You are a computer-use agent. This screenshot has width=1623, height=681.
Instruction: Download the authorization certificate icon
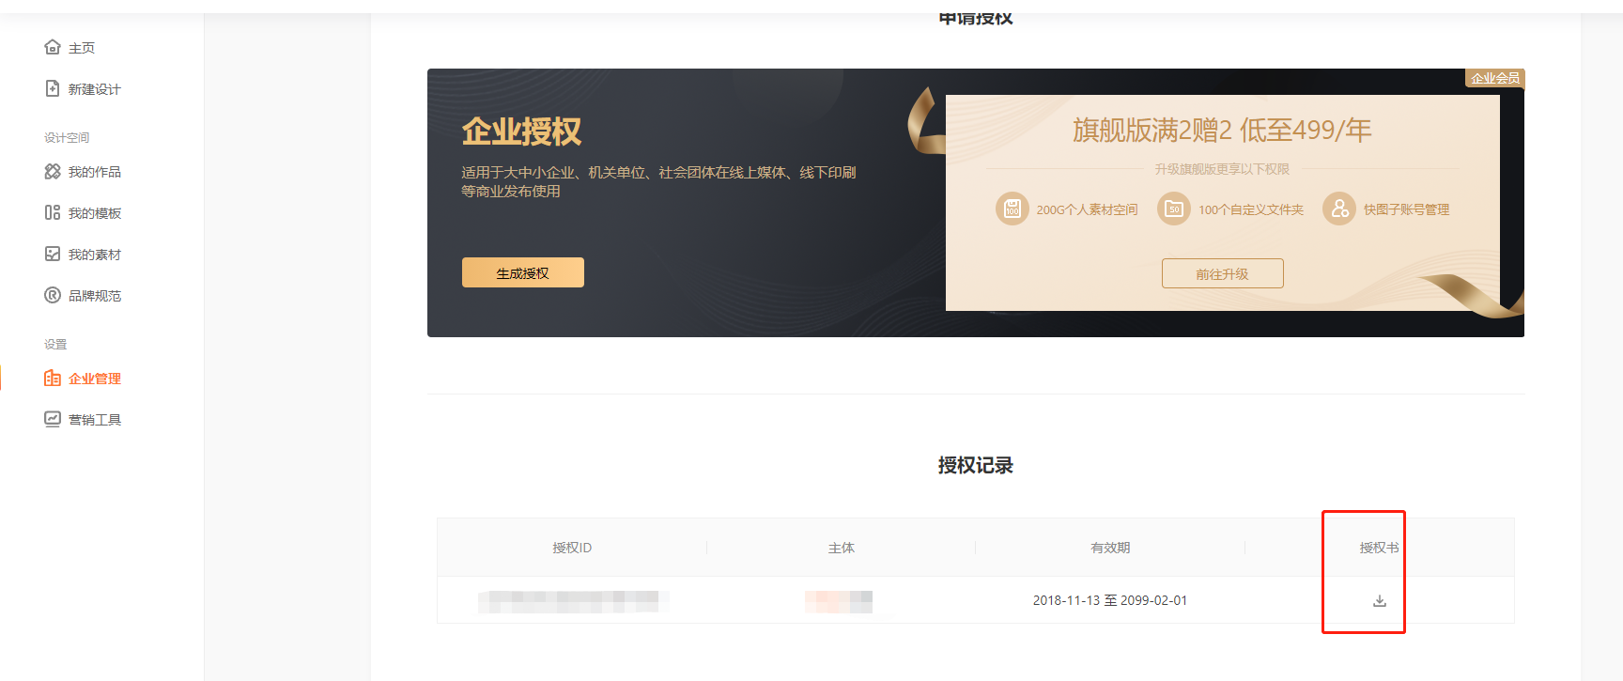pos(1380,600)
